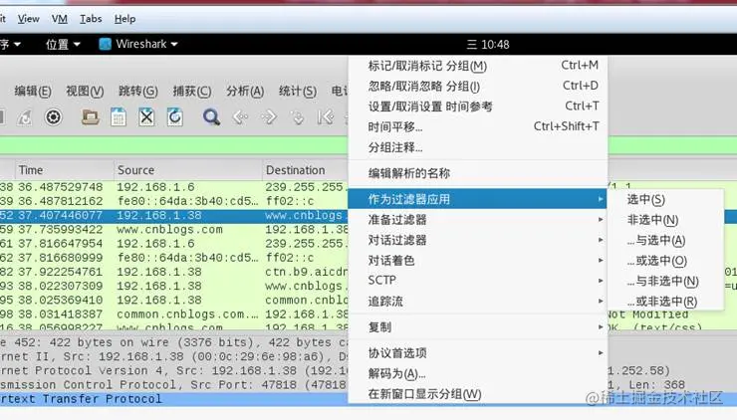Apply filter with 选中(S)
Image resolution: width=737 pixels, height=420 pixels.
(x=665, y=200)
